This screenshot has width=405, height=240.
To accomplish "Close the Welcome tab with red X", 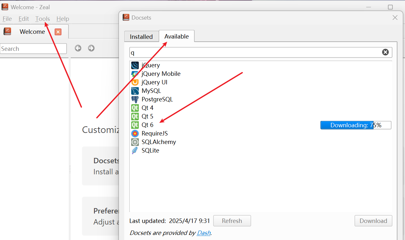I will pyautogui.click(x=58, y=32).
